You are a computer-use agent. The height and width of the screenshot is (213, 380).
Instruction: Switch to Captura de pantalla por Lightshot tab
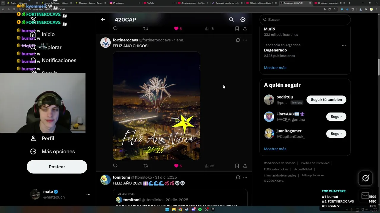227,3
